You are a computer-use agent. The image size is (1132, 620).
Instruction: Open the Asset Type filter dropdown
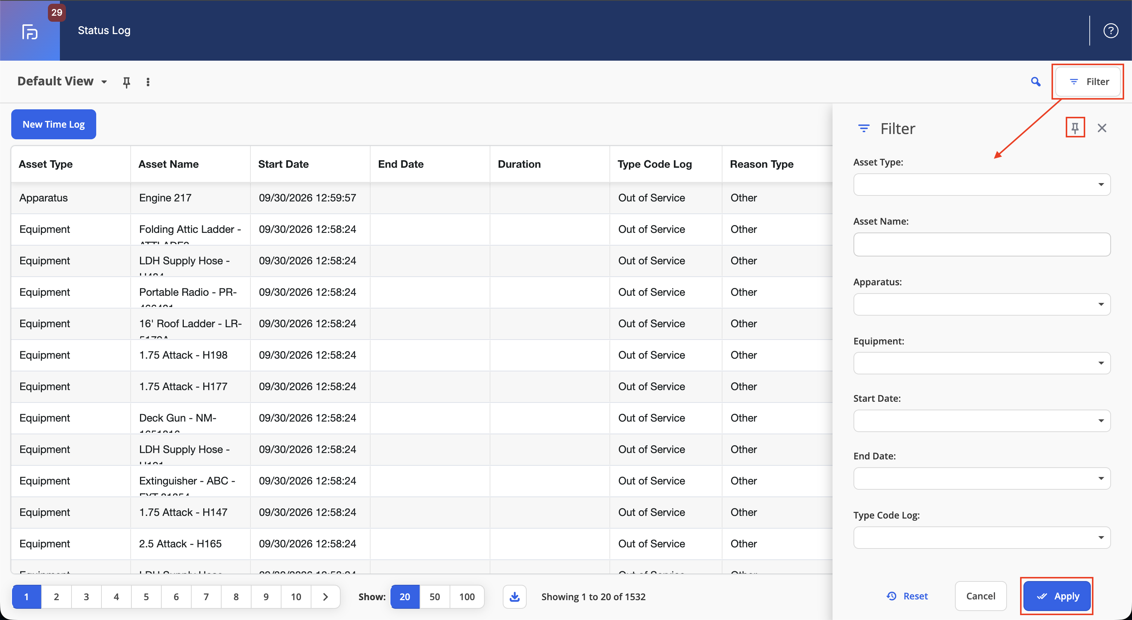(x=982, y=185)
